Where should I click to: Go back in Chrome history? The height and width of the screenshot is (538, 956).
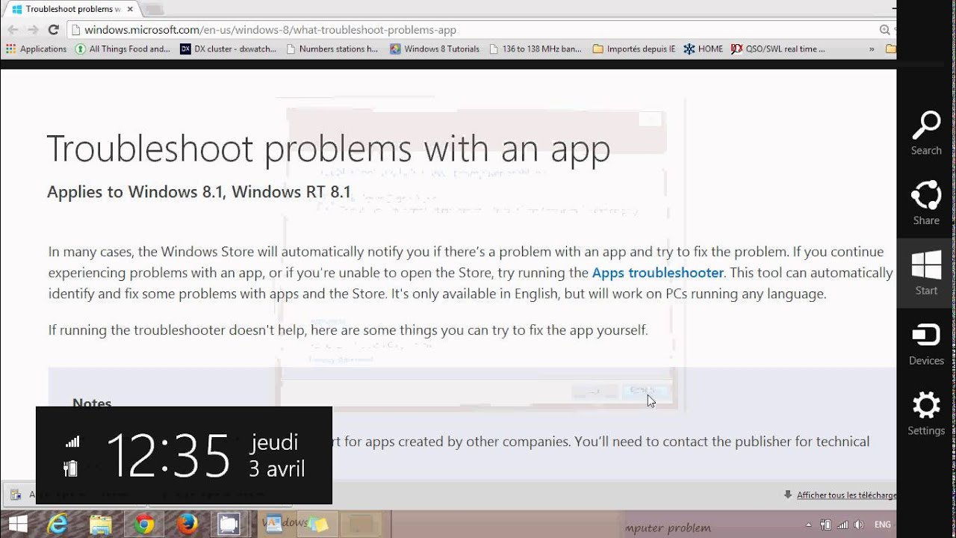tap(12, 30)
